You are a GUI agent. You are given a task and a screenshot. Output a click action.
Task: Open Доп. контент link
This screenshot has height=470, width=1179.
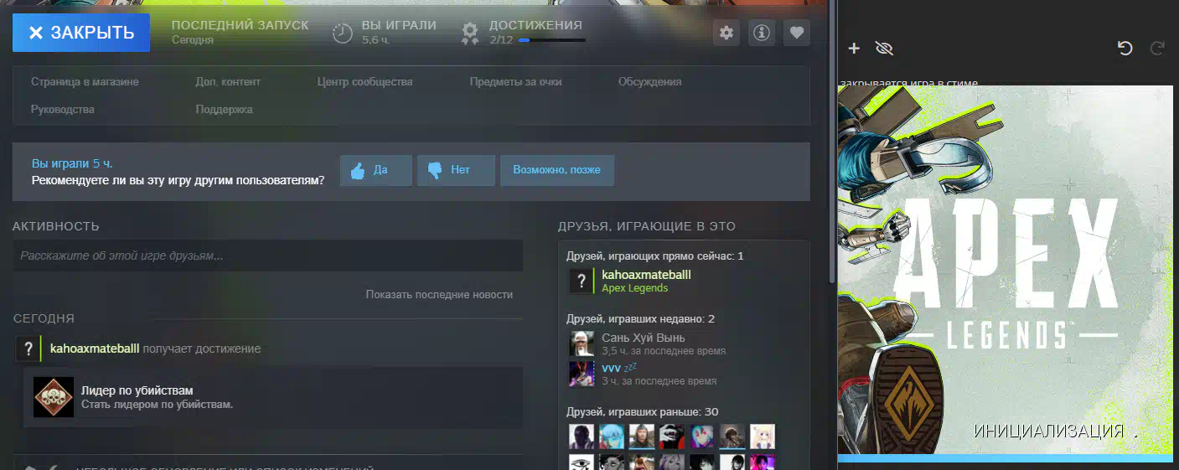pyautogui.click(x=228, y=82)
